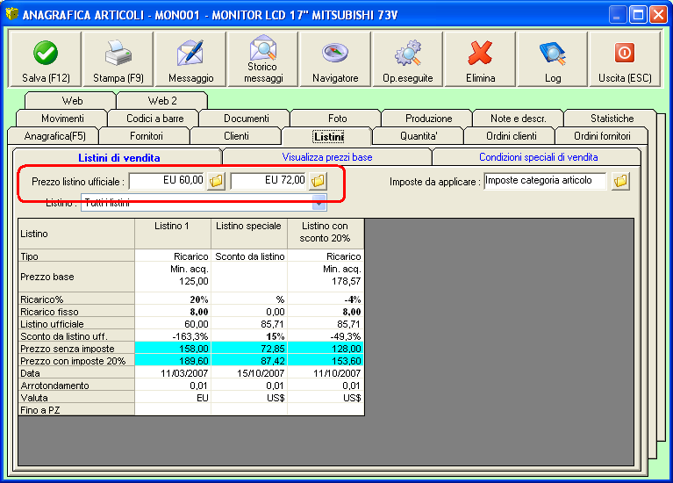This screenshot has width=673, height=483.
Task: Select the 11/10/2007 date cell
Action: 326,373
